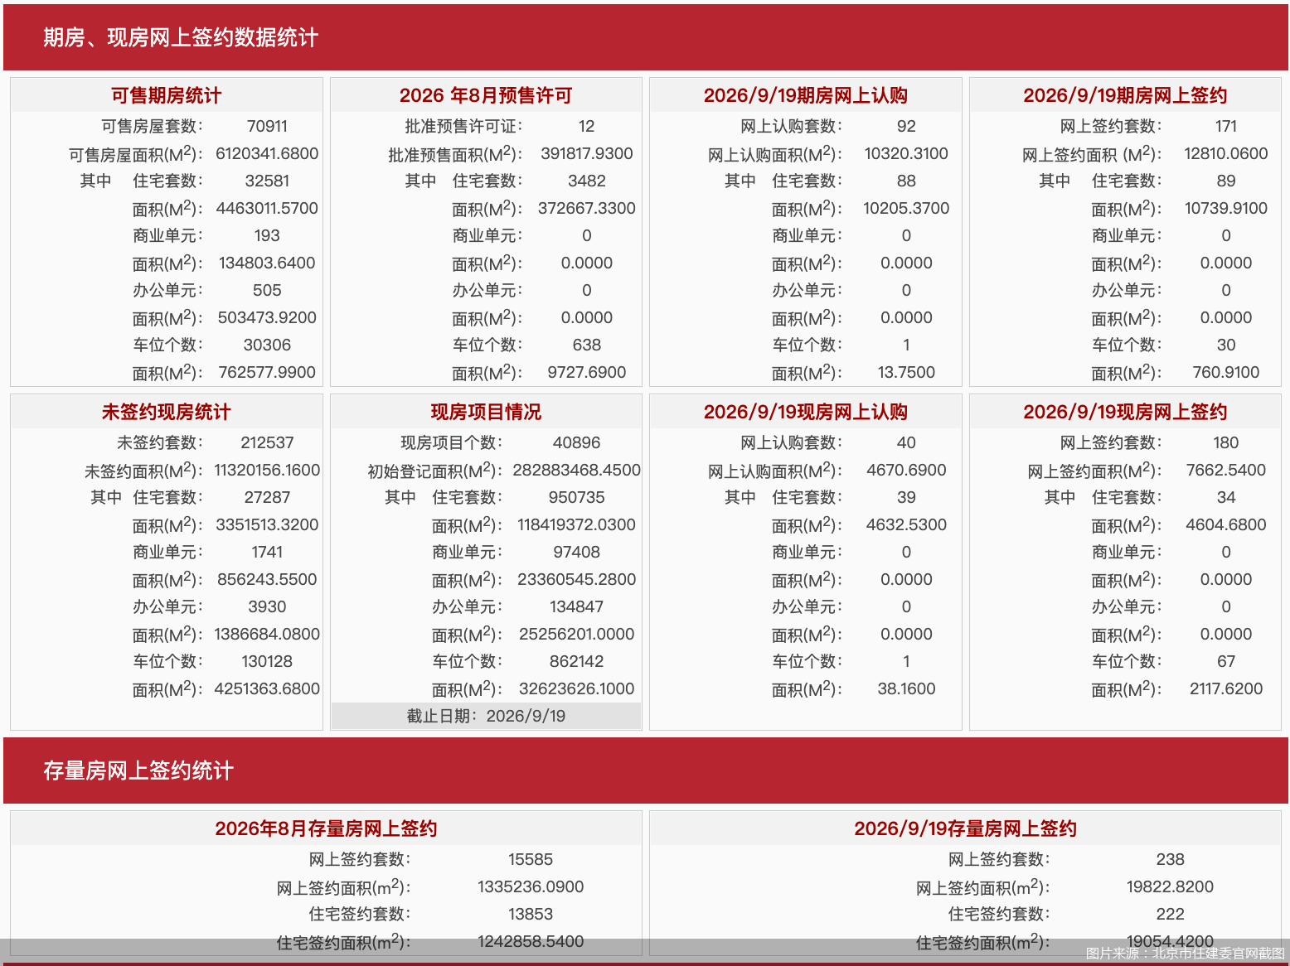Click the value 30306 parking spaces
1290x966 pixels.
(267, 345)
